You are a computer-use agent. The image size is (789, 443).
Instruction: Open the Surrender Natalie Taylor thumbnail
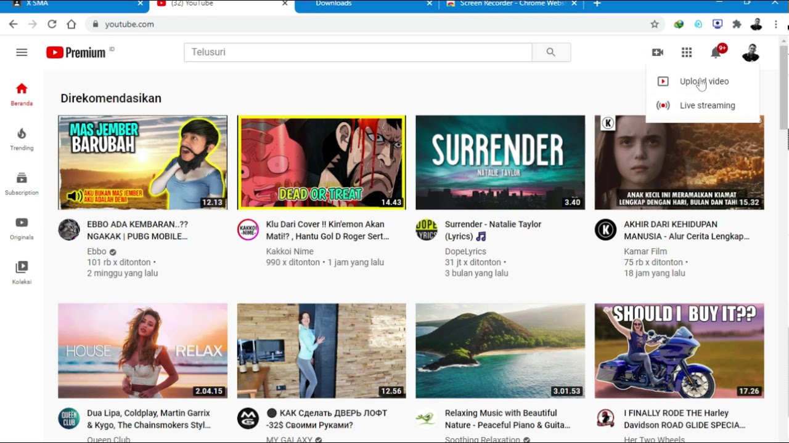click(x=501, y=162)
